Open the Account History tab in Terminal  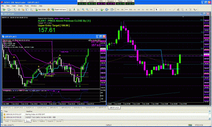click(x=17, y=121)
